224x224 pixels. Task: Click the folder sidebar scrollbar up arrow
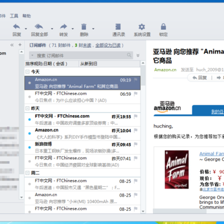(22, 52)
